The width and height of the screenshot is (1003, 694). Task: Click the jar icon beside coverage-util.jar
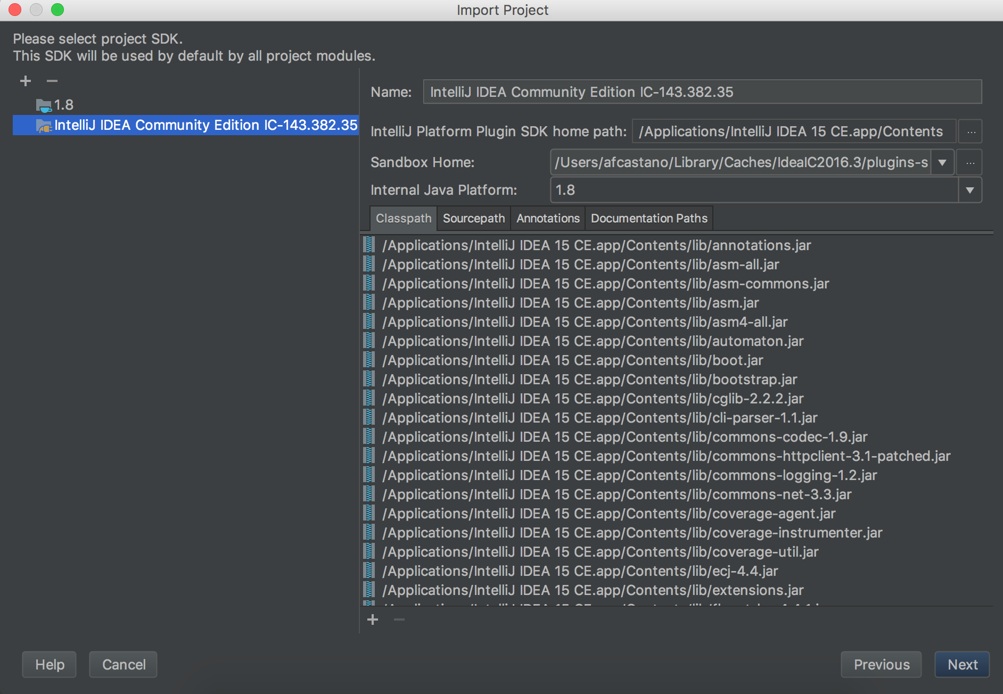[x=368, y=551]
